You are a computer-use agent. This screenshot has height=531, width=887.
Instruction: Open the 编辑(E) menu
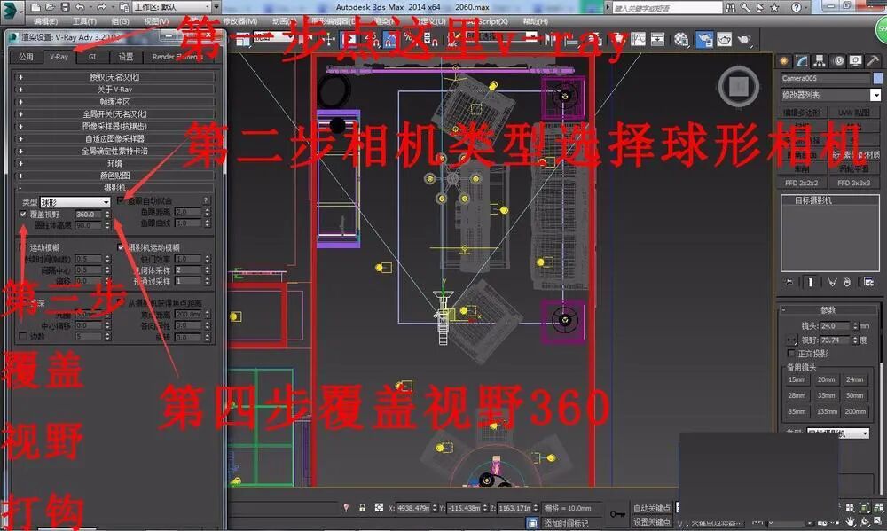pos(45,21)
